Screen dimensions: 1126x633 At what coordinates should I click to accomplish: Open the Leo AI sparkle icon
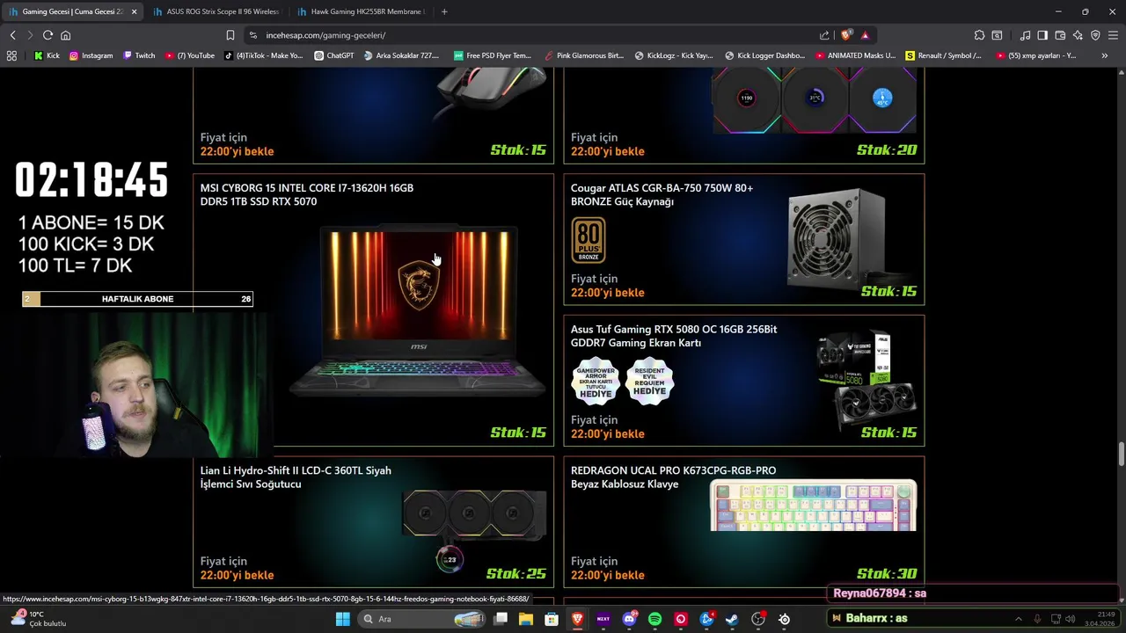pos(1078,35)
